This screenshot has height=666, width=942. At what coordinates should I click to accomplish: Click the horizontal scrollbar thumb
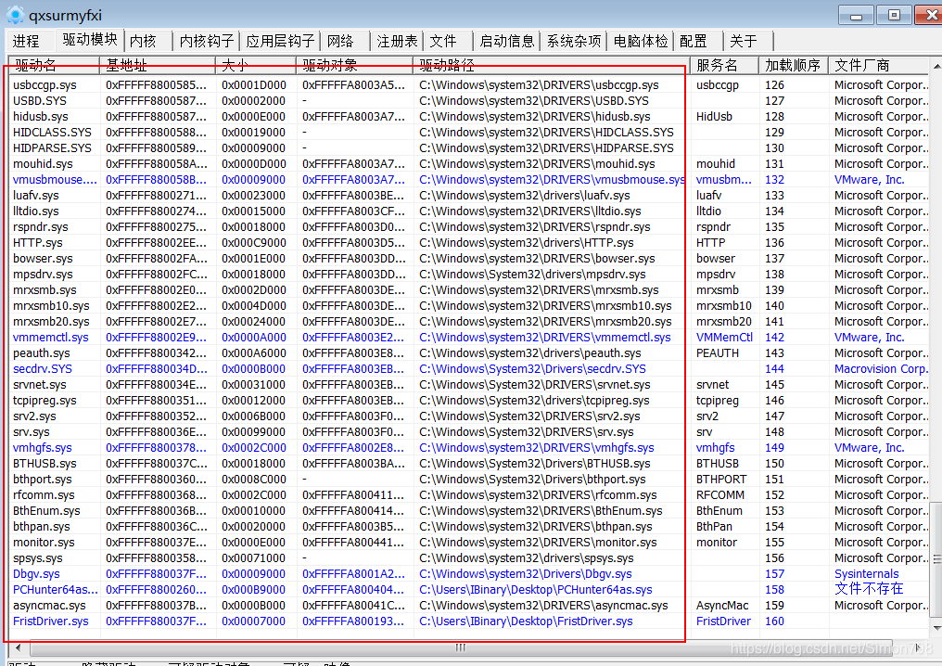click(x=461, y=647)
